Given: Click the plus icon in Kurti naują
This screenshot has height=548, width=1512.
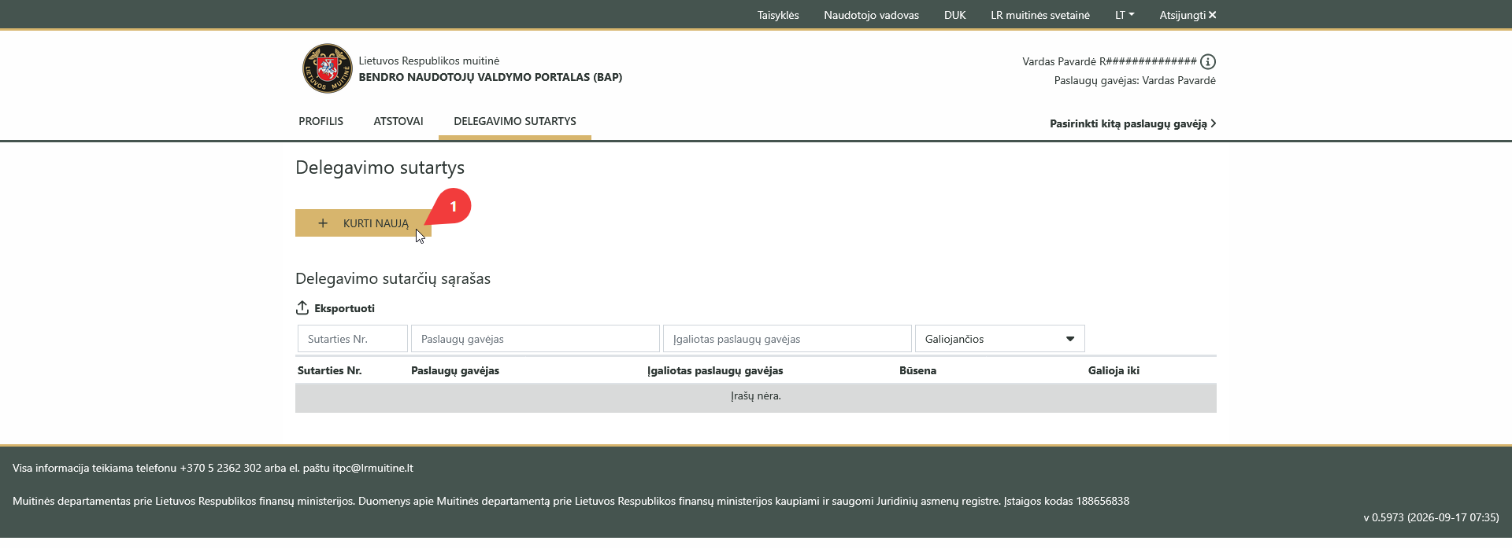Looking at the screenshot, I should (x=323, y=223).
